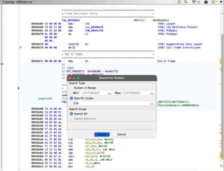Choose the Search All scope option
Image resolution: width=224 pixels, height=171 pixels.
[x=71, y=114]
